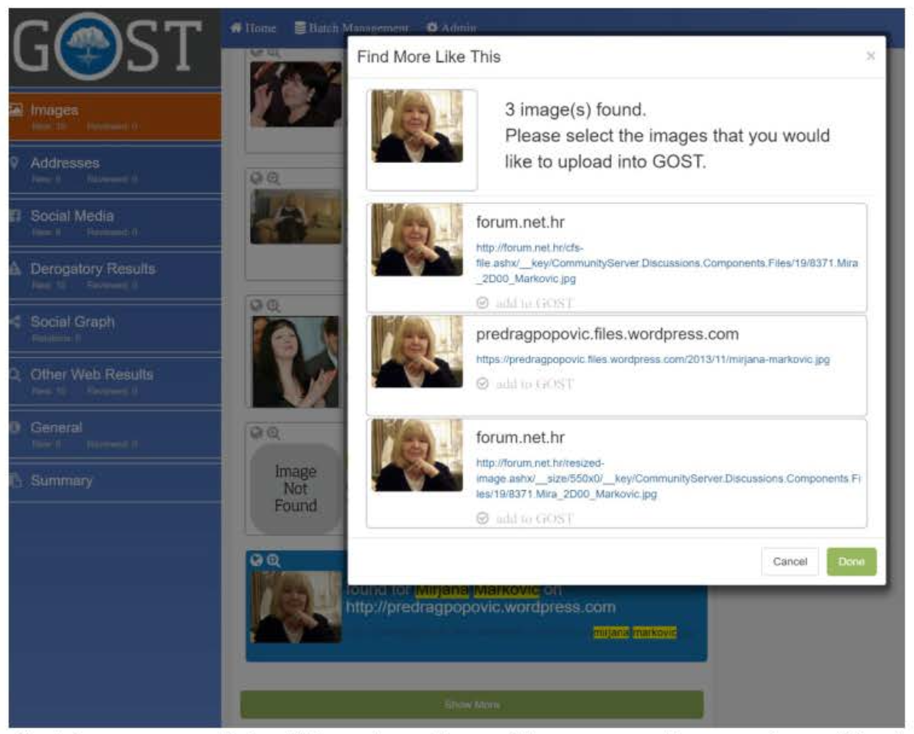Click the Social Media Facebook icon
This screenshot has height=734, width=914.
tap(15, 215)
